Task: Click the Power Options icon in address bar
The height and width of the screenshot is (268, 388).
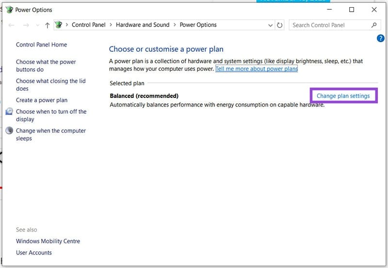Action: tap(59, 25)
